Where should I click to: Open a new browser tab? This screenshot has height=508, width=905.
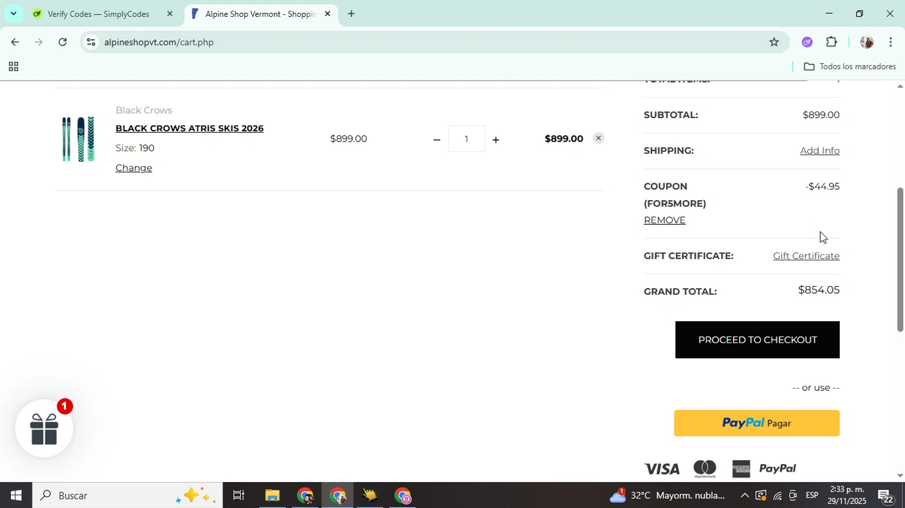click(x=351, y=13)
